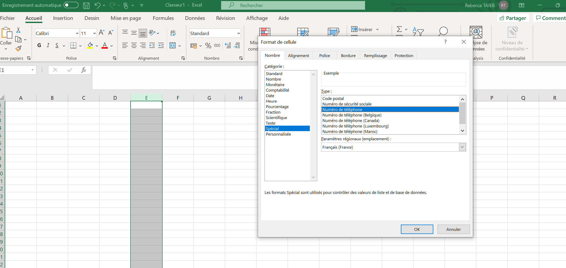Image resolution: width=566 pixels, height=268 pixels.
Task: Click the Percent style icon
Action: coord(208,46)
